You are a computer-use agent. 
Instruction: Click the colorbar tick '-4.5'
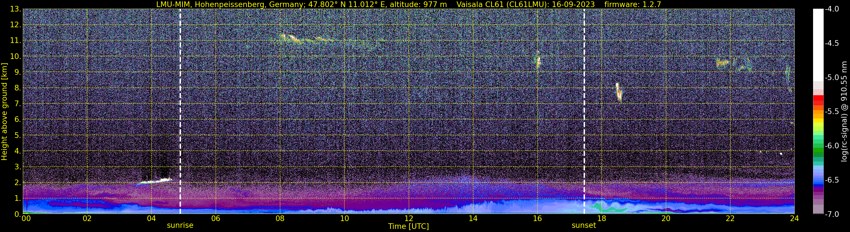click(x=832, y=43)
